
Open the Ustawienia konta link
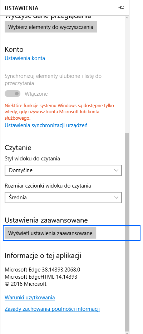coord(25,58)
